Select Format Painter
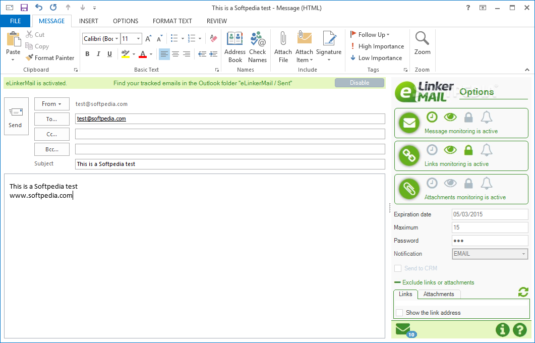The height and width of the screenshot is (343, 535). 50,58
